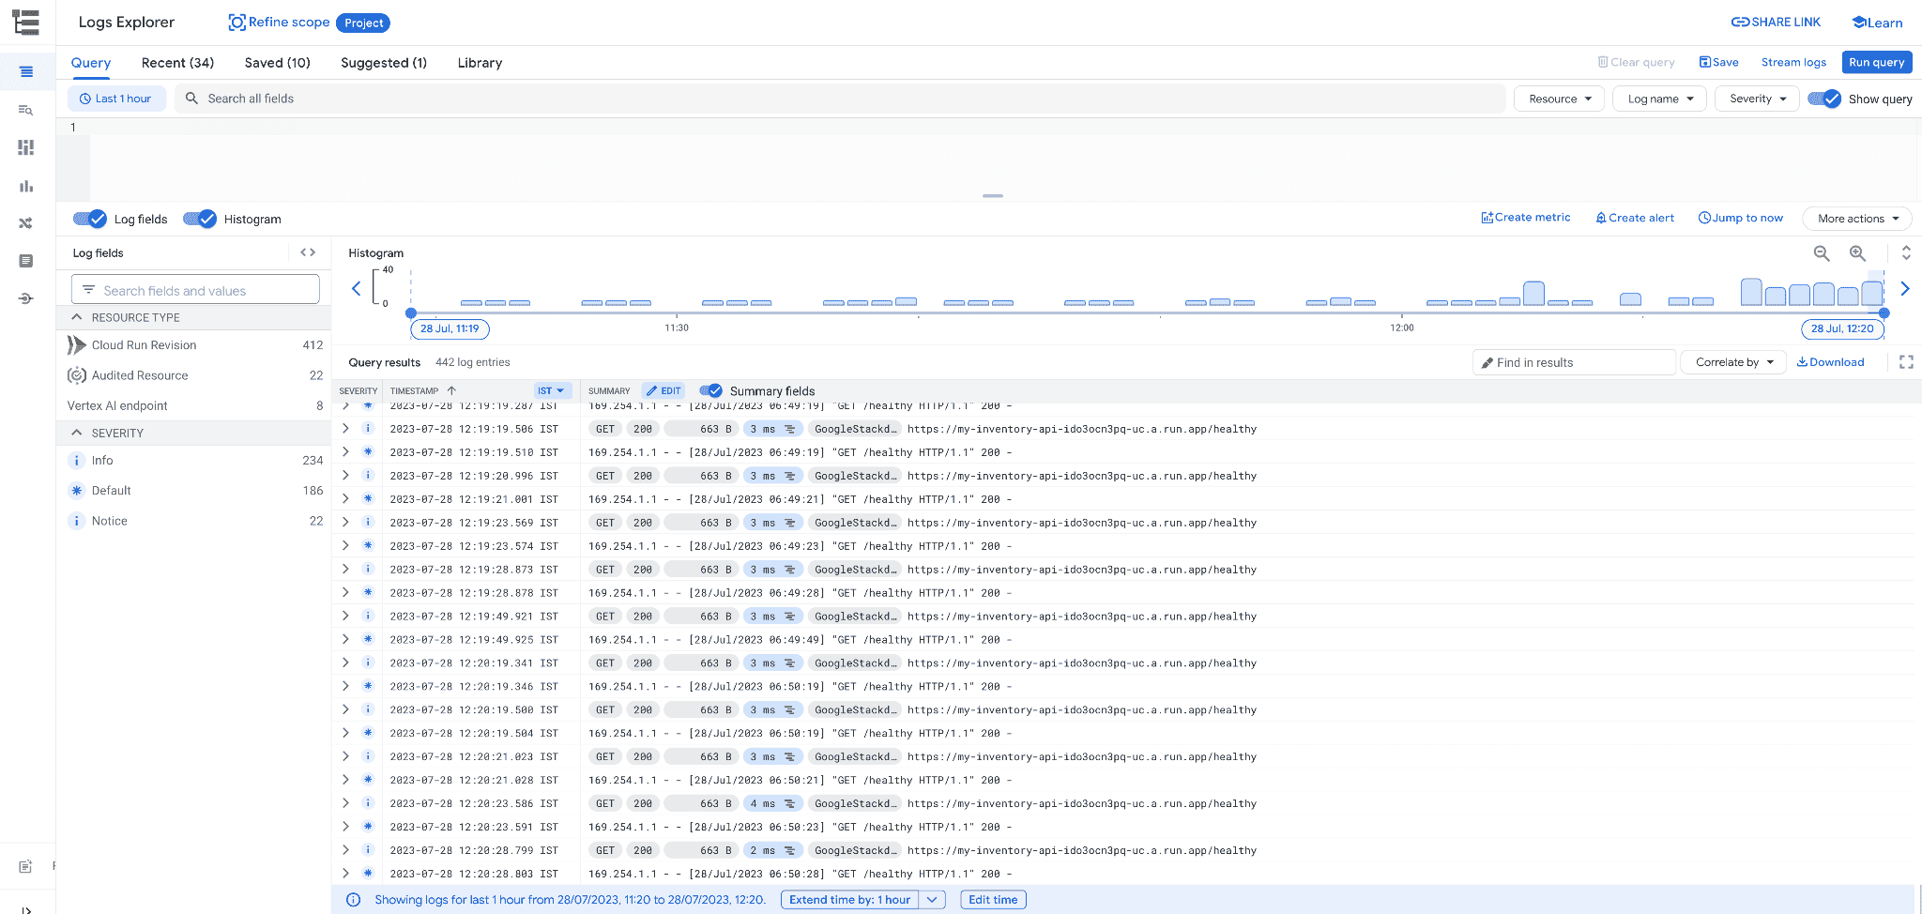Select the Log Router crossed-arrows sidebar icon
The width and height of the screenshot is (1922, 914).
tap(25, 223)
